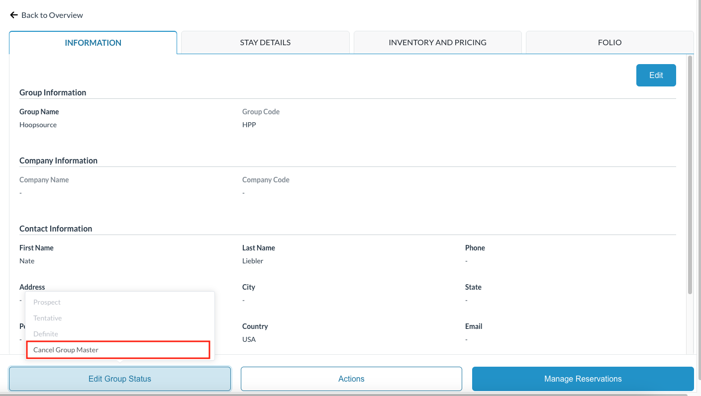The image size is (701, 396).
Task: Click the back arrow icon
Action: (x=13, y=14)
